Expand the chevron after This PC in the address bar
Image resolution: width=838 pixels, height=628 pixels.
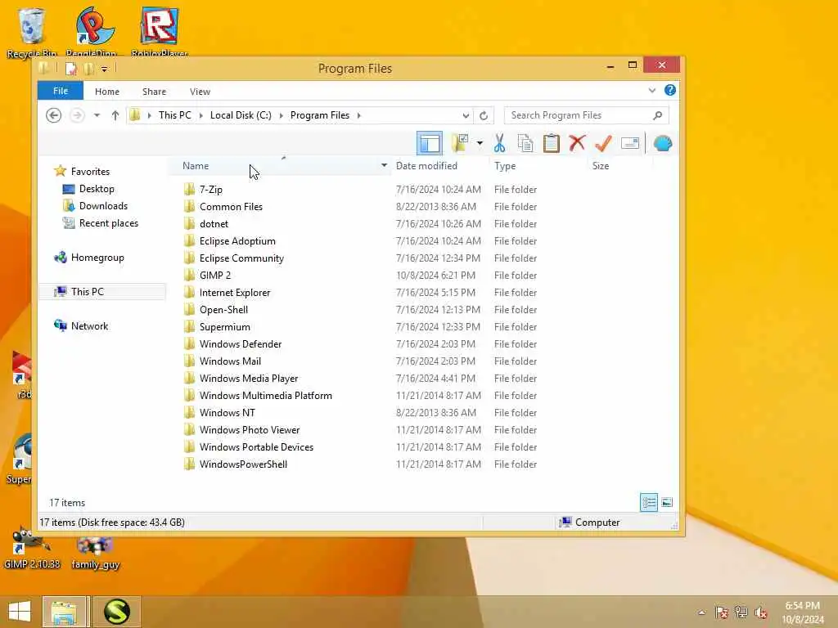(x=201, y=115)
